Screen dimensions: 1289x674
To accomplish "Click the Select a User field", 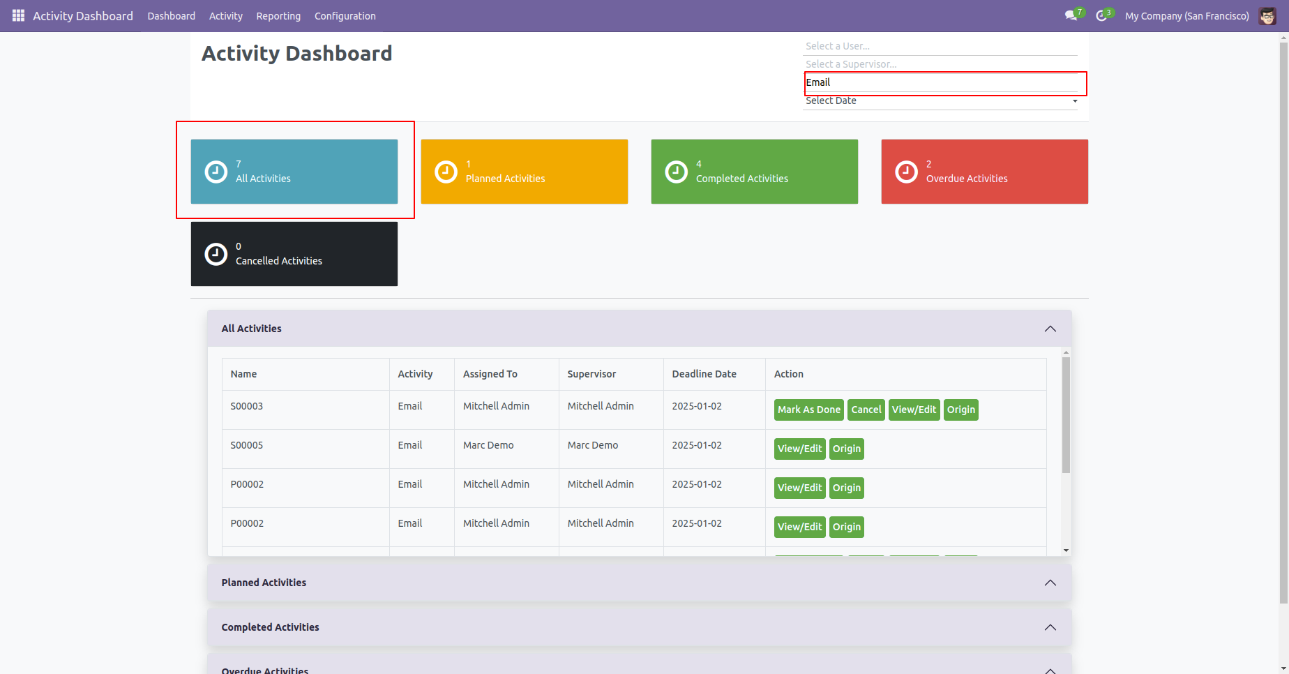I will coord(940,46).
